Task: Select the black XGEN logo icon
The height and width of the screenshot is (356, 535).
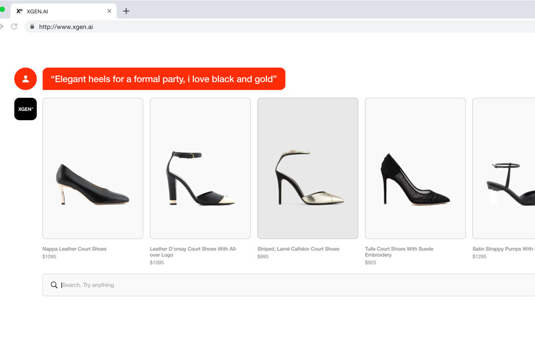Action: click(25, 109)
